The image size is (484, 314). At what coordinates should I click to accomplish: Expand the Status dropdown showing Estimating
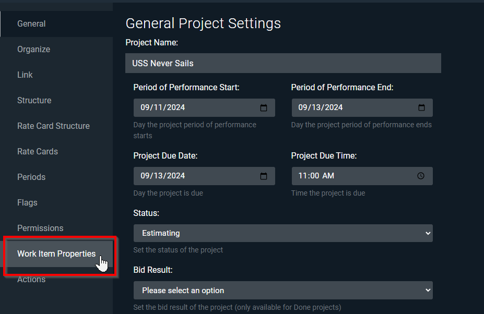pyautogui.click(x=283, y=233)
